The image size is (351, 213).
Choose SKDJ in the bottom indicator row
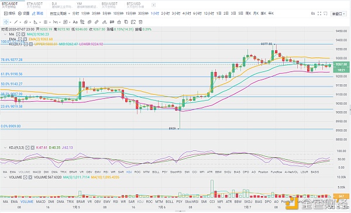pyautogui.click(x=248, y=201)
